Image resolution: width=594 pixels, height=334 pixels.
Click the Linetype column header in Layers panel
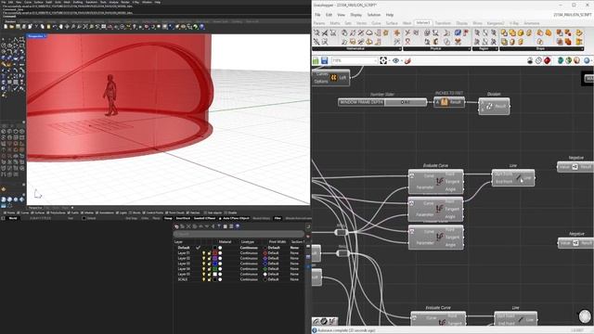click(x=248, y=241)
